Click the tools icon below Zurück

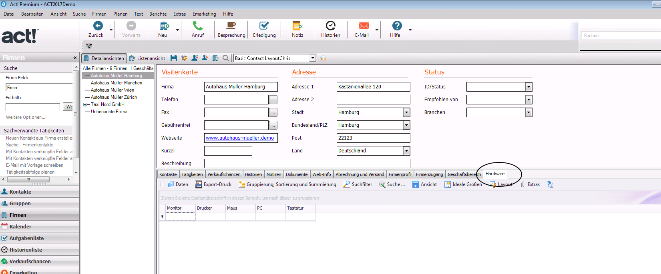coord(89,46)
